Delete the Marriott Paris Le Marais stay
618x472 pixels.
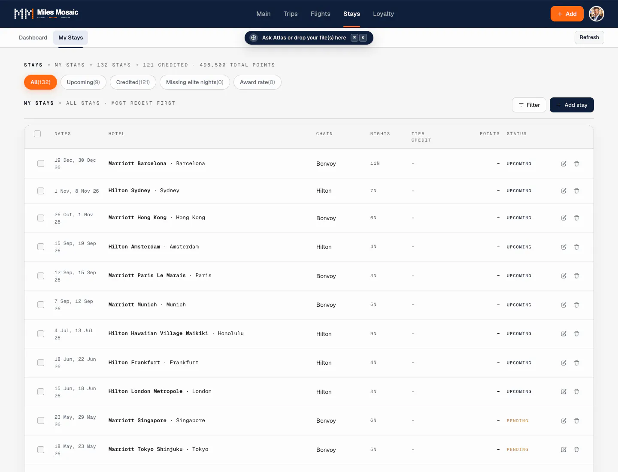[576, 276]
